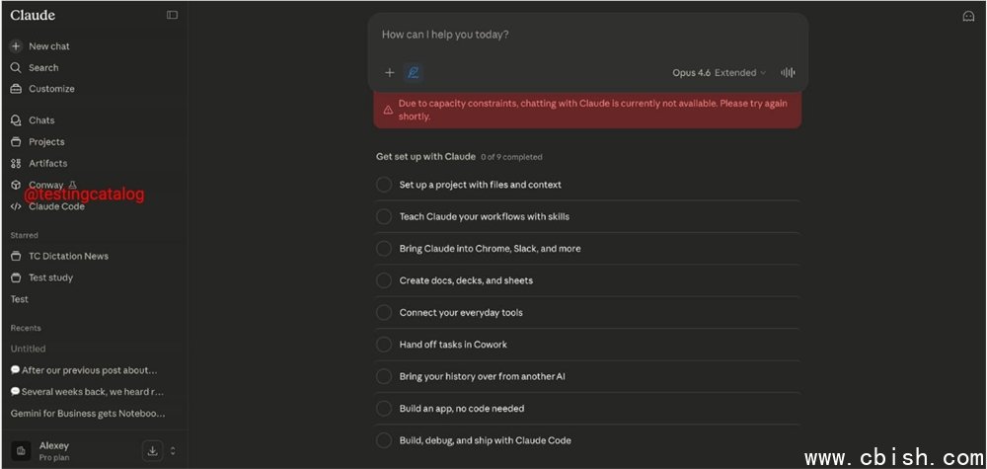Click the plus attachment icon in composer
Image resolution: width=987 pixels, height=469 pixels.
point(389,72)
